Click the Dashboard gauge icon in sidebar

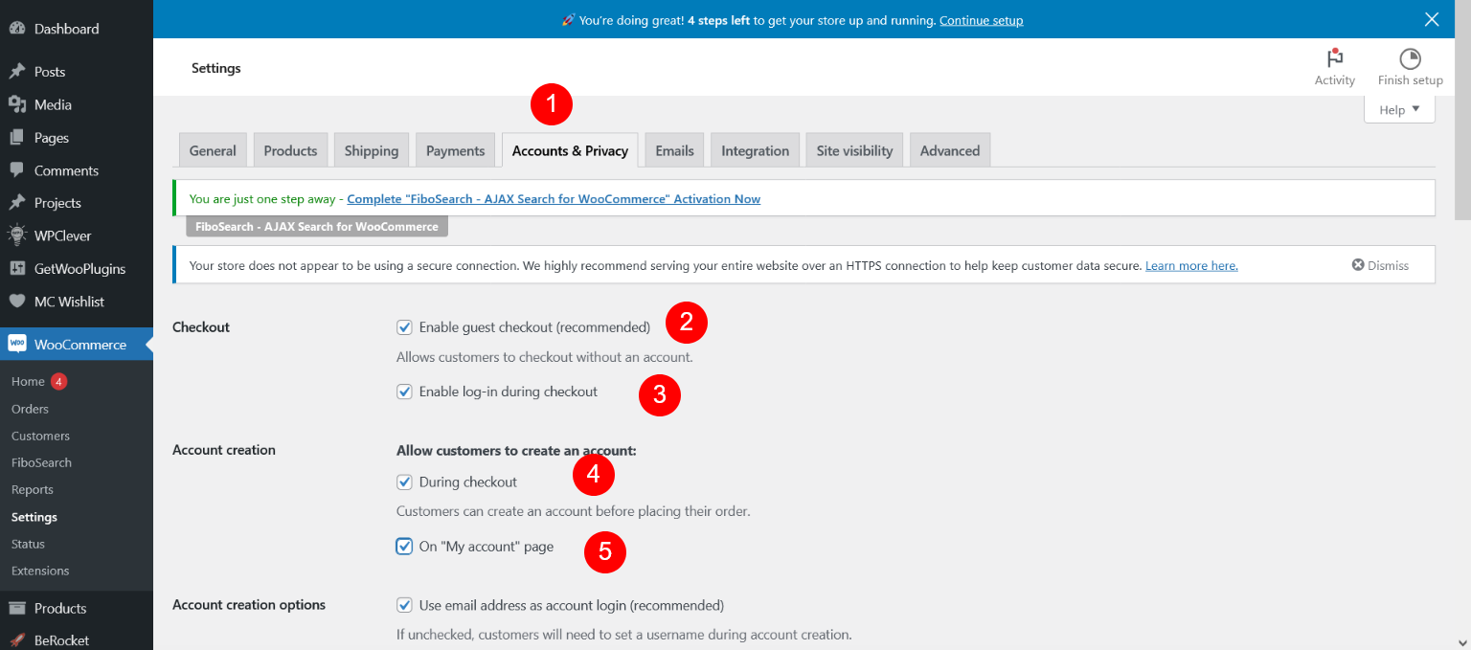coord(17,29)
